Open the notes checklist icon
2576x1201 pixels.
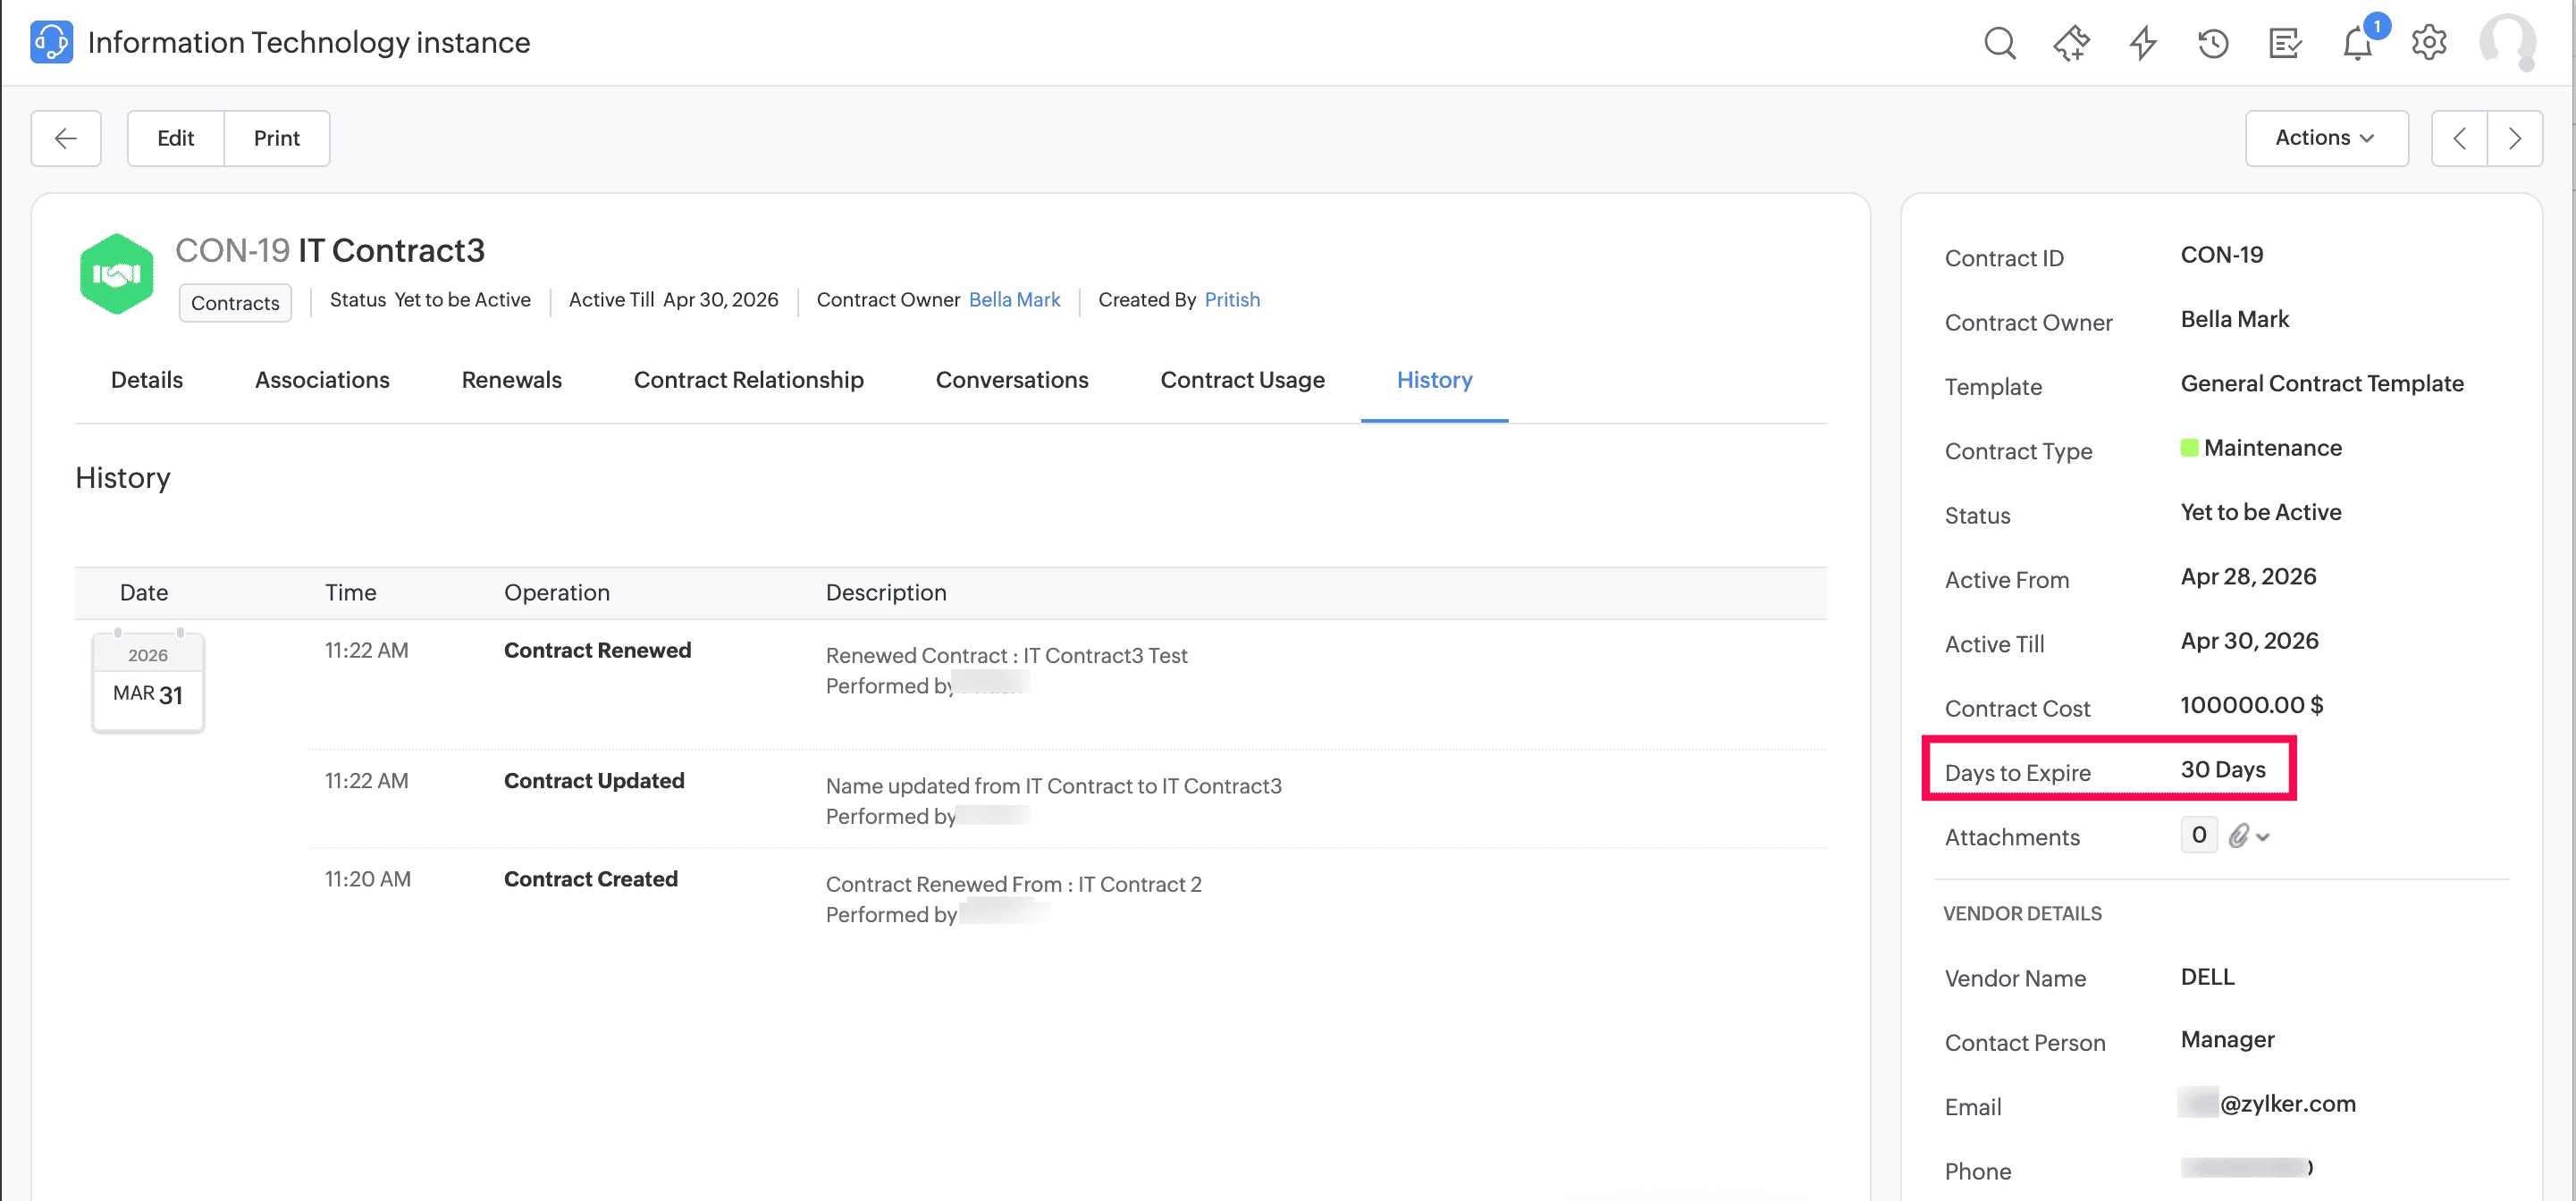click(x=2285, y=43)
